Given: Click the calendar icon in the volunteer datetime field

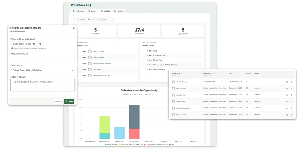Looking at the screenshot, I should (x=39, y=44).
